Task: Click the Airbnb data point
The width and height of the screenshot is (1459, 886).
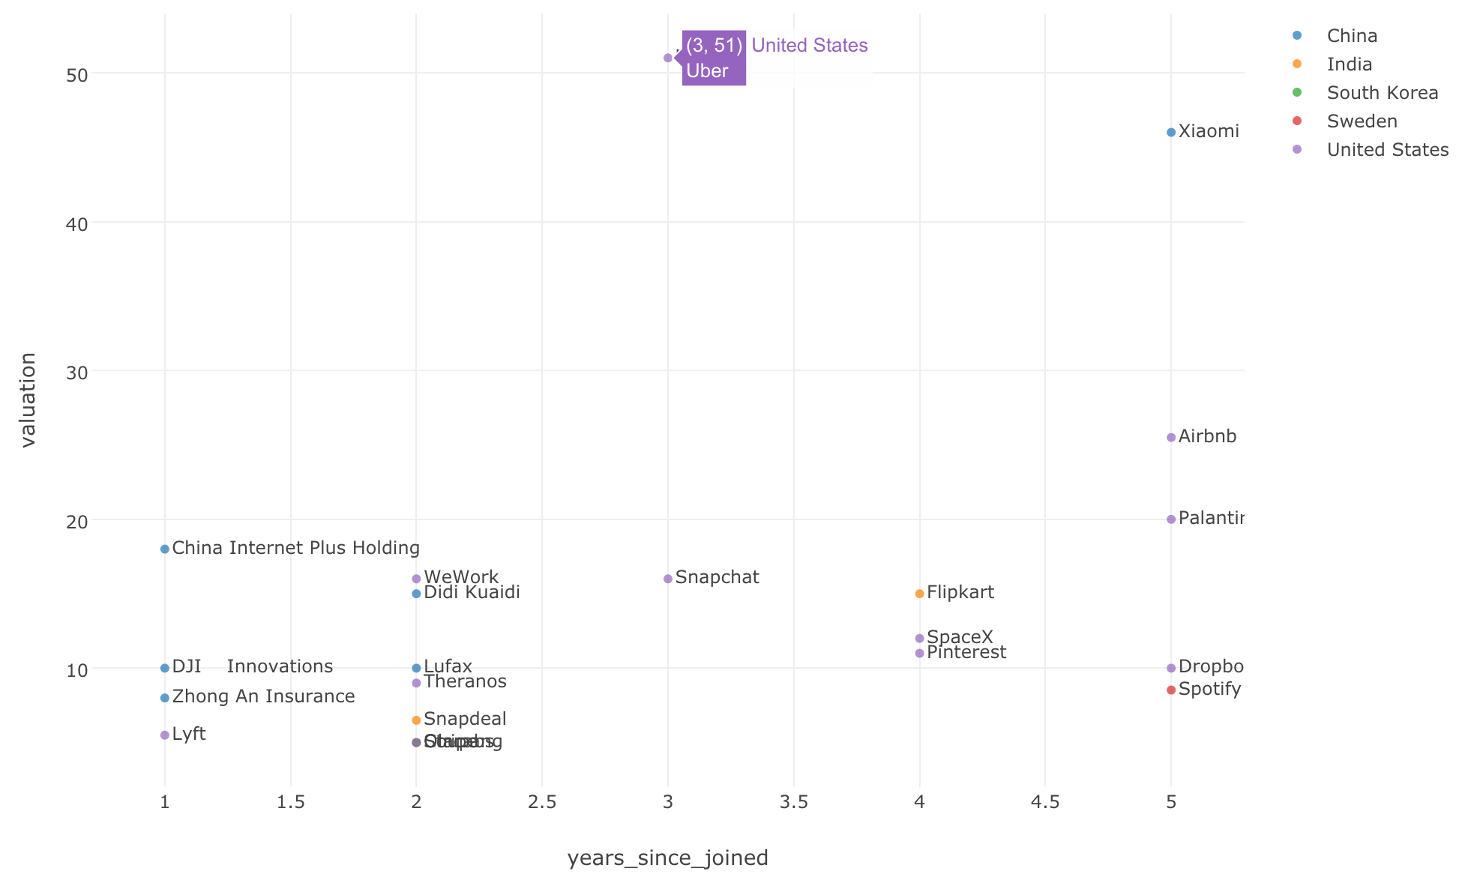Action: (1171, 437)
